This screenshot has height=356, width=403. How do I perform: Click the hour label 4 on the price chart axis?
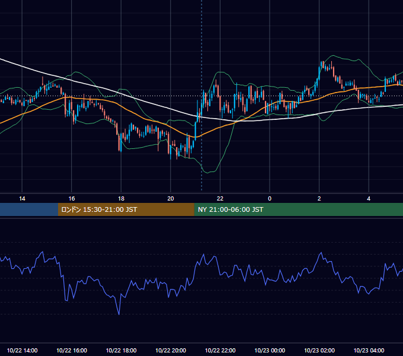[x=369, y=199]
